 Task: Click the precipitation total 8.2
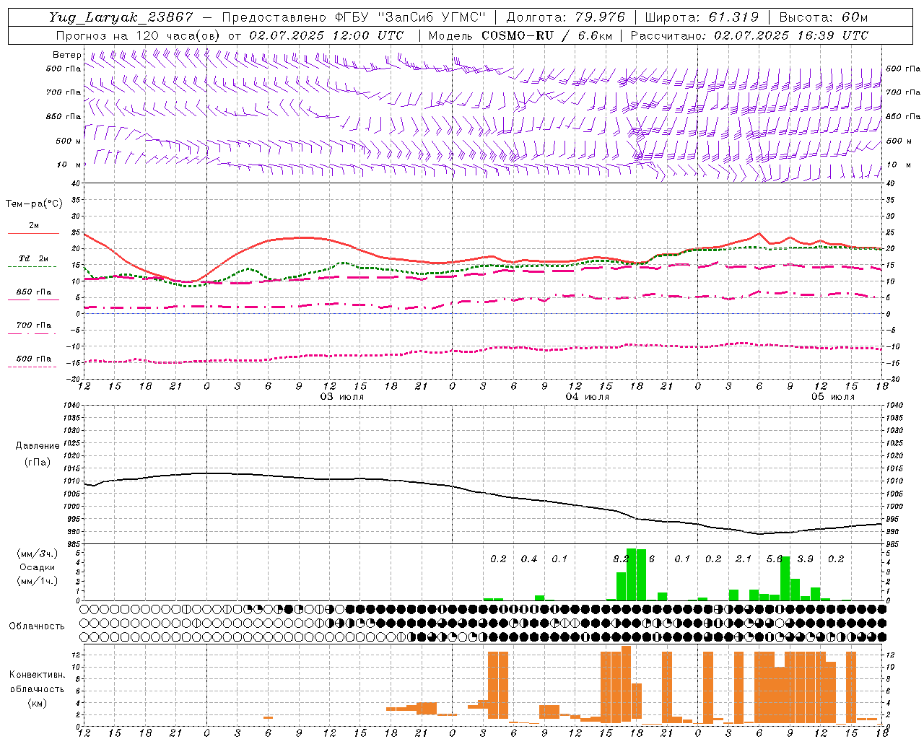point(621,559)
